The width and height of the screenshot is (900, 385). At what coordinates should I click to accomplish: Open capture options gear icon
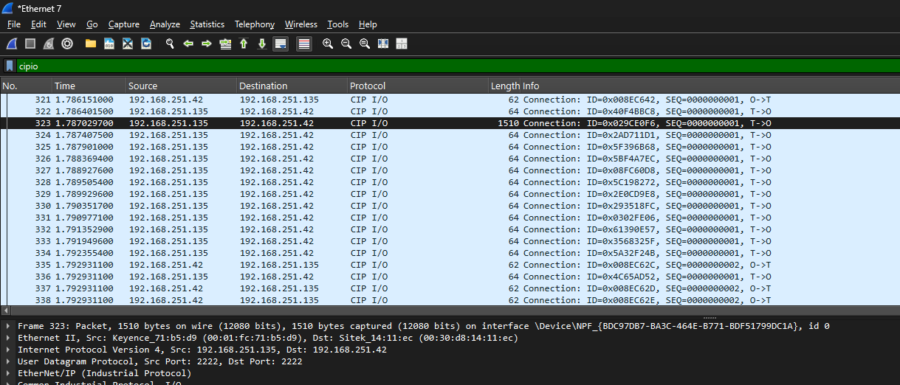click(x=67, y=44)
